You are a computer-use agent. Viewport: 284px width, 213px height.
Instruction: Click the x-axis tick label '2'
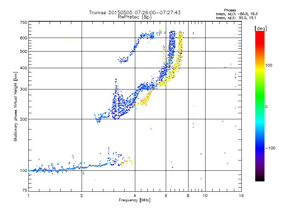[82, 196]
